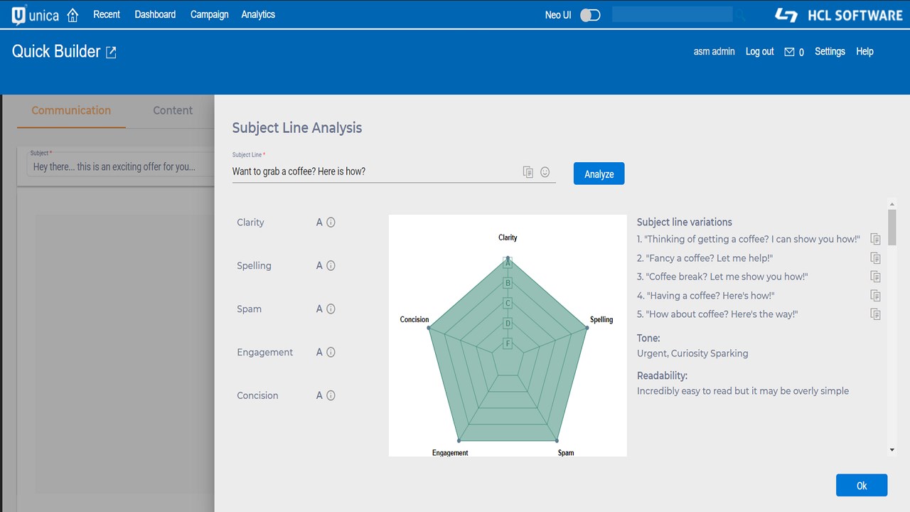Show info for Engagement score
910x512 pixels.
331,353
